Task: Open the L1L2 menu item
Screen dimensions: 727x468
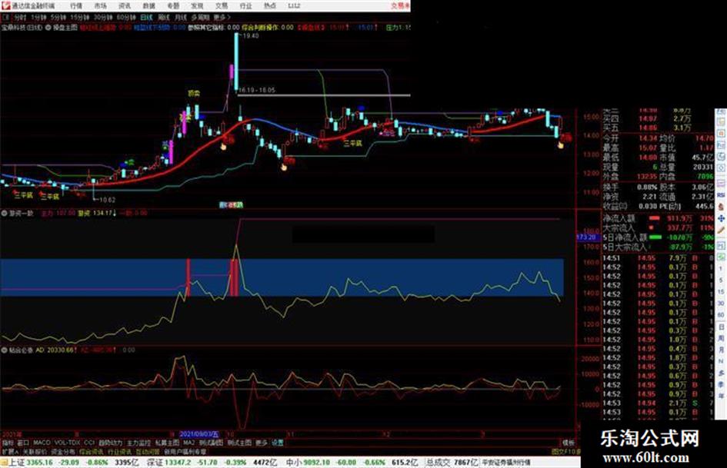Action: pyautogui.click(x=294, y=6)
